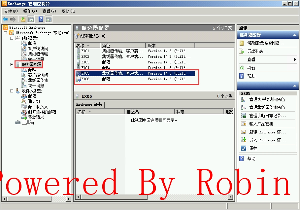Collapse the EX05 actions section arrow
This screenshot has height=210, width=300.
click(x=295, y=86)
